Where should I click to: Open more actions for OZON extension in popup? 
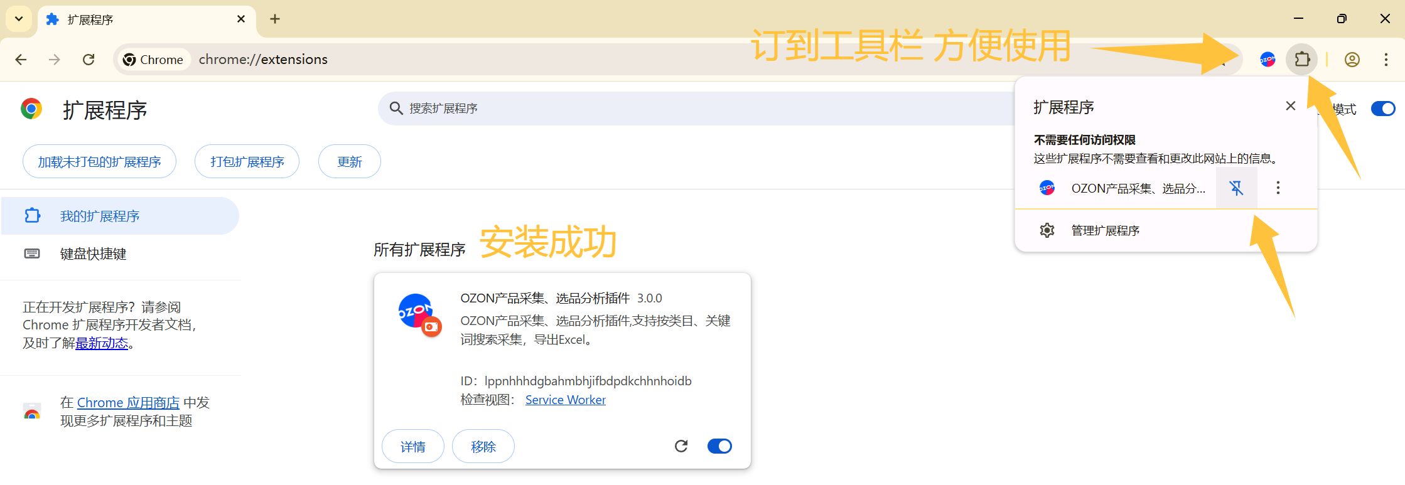1278,188
